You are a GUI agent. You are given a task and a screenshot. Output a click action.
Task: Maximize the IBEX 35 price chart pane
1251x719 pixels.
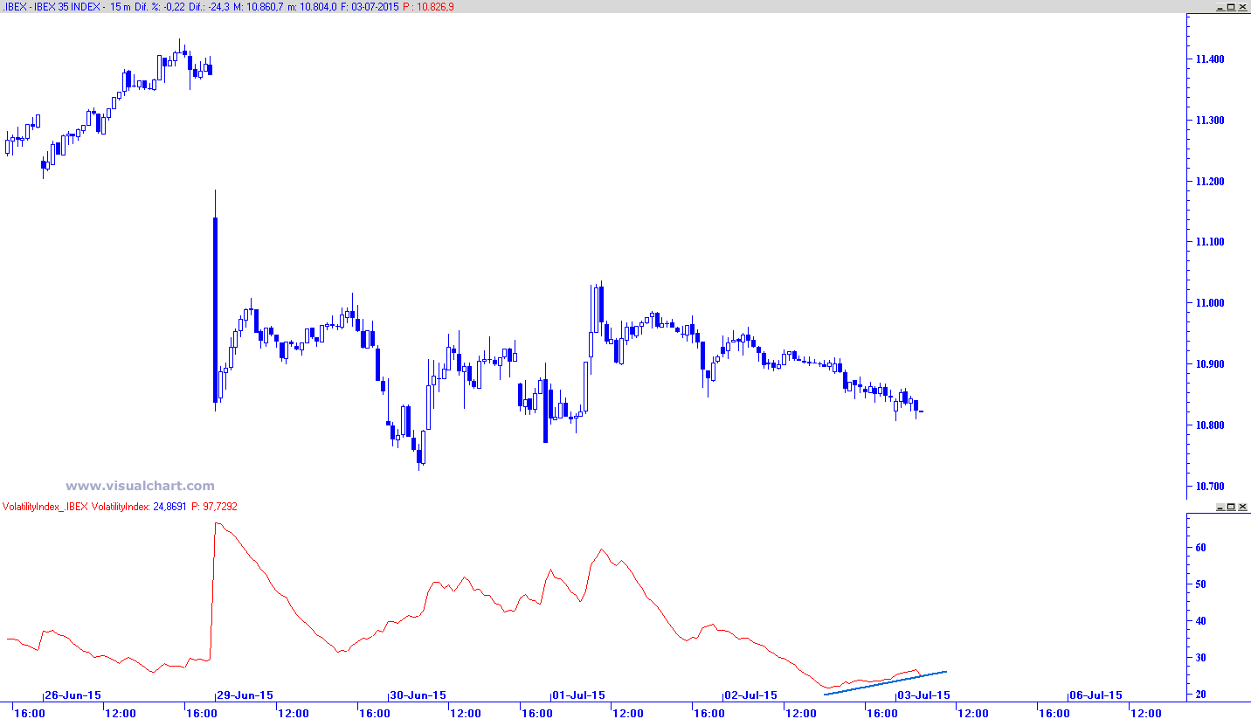(1229, 6)
